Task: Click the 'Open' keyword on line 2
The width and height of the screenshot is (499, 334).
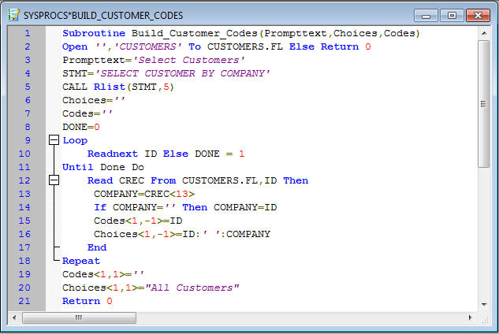Action: point(75,46)
